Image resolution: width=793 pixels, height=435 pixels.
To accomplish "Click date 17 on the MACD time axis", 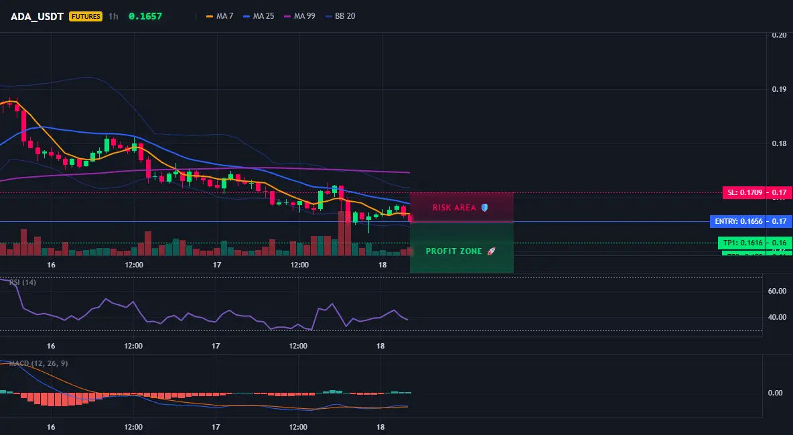I will click(x=216, y=427).
